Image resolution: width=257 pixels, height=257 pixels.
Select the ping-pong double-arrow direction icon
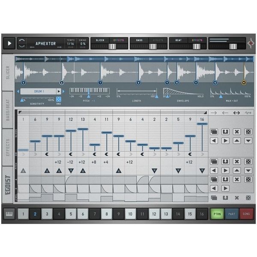pyautogui.click(x=236, y=113)
